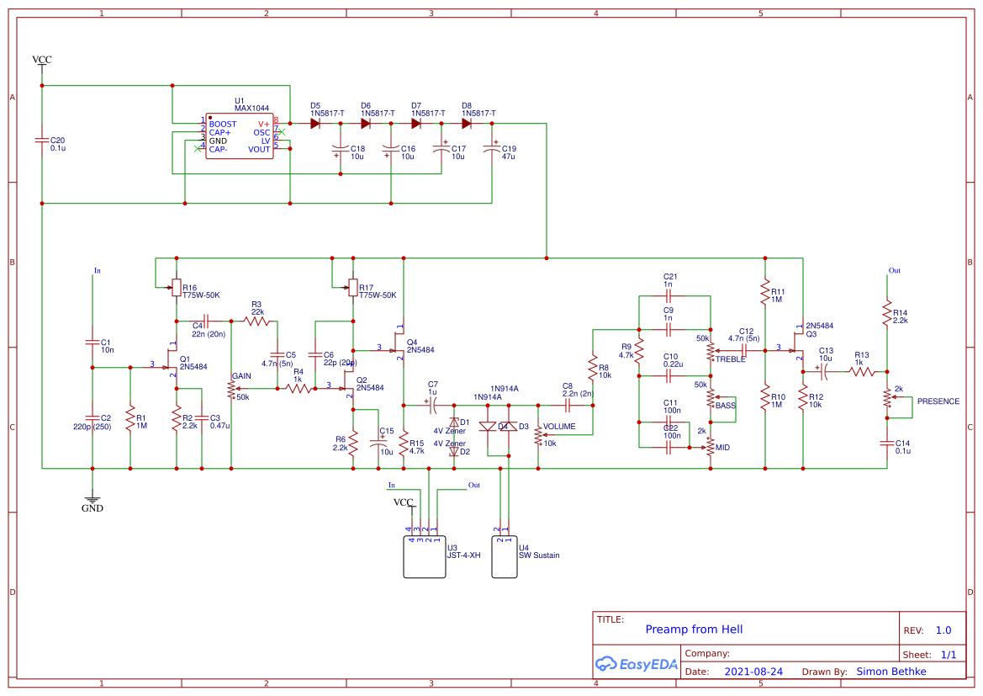
Task: Click the Date field 2021-08-24
Action: [752, 671]
